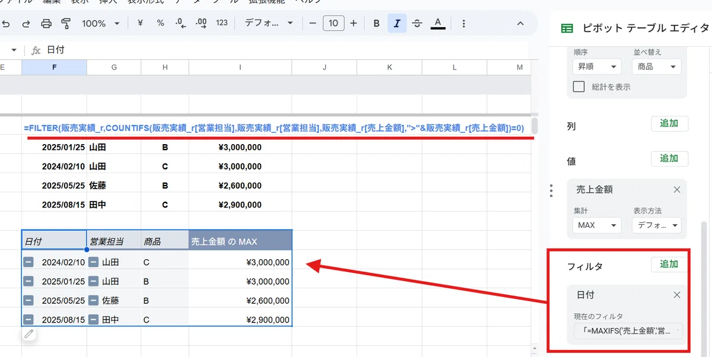Open the 並べ替え dropdown showing 商品
This screenshot has width=712, height=357.
tap(656, 67)
